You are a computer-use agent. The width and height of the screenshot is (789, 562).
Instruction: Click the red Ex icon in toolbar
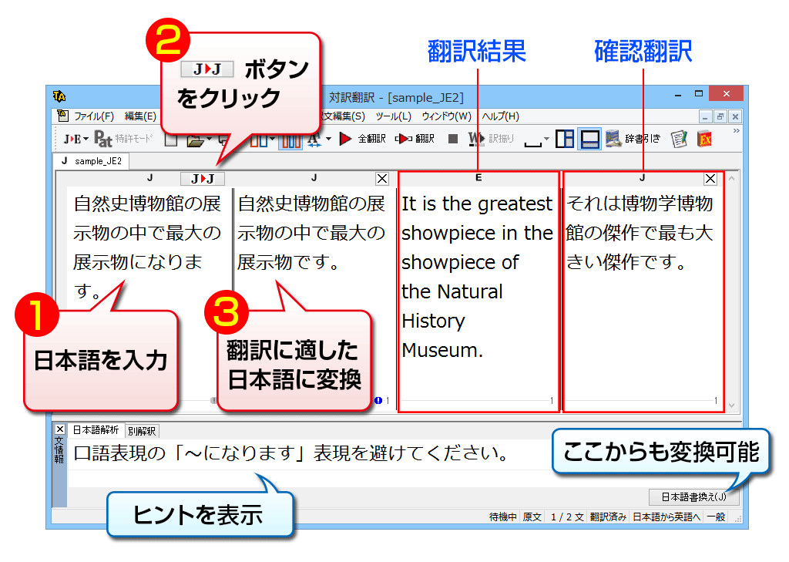pyautogui.click(x=704, y=139)
